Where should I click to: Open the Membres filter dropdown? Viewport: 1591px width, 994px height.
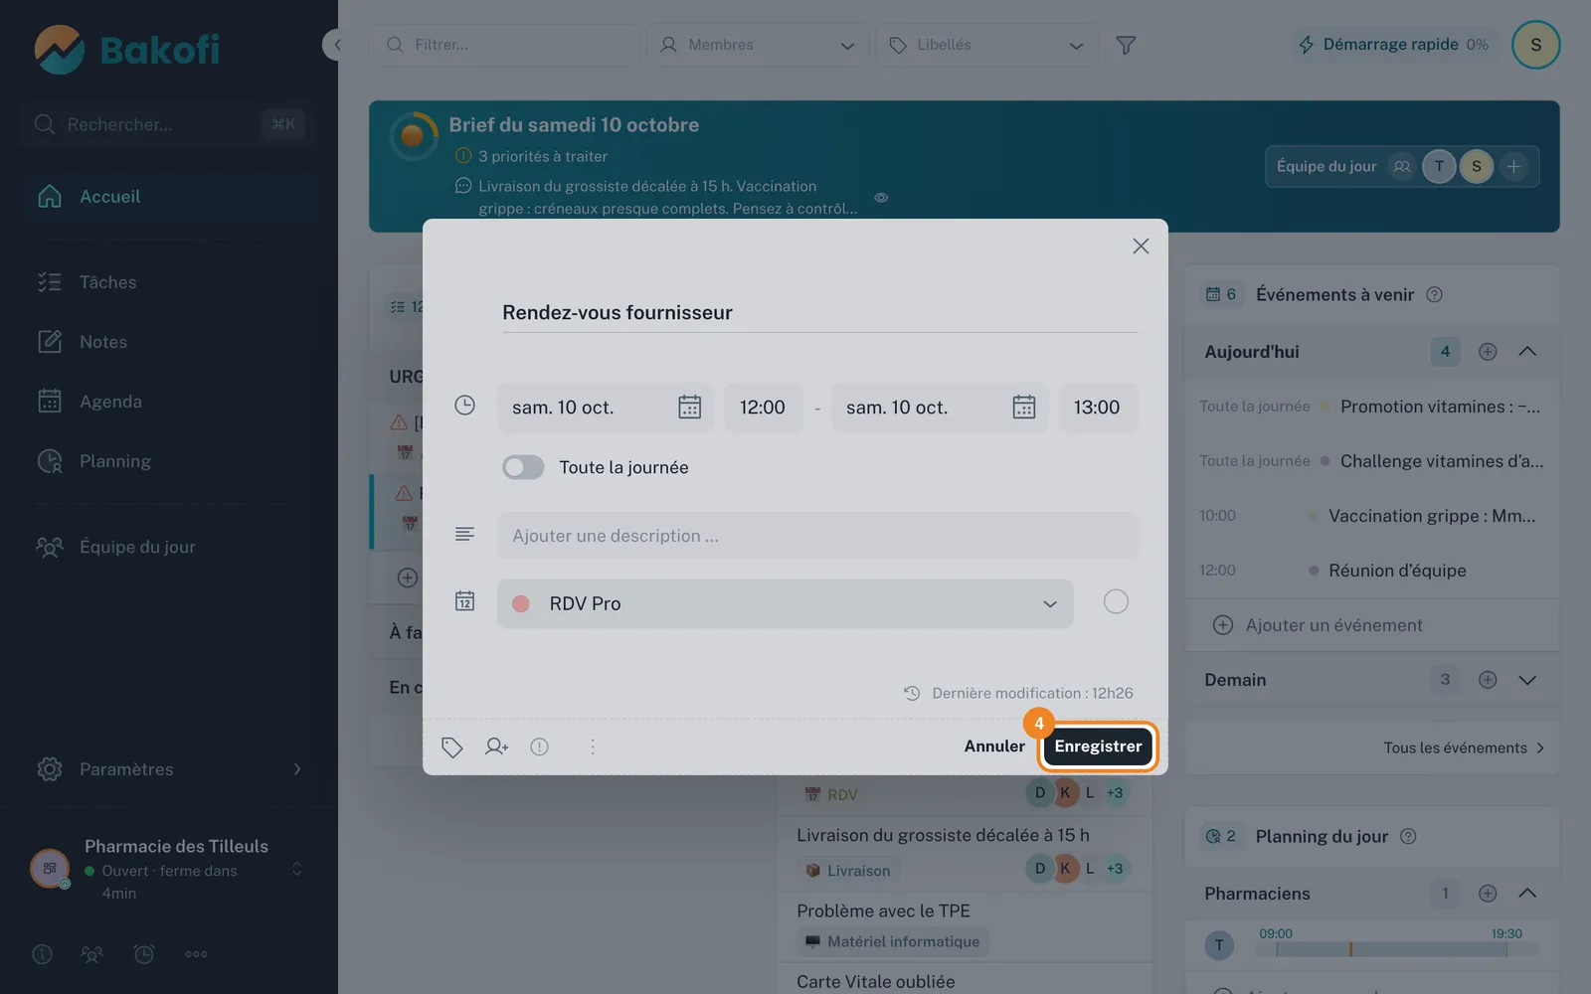pos(758,45)
